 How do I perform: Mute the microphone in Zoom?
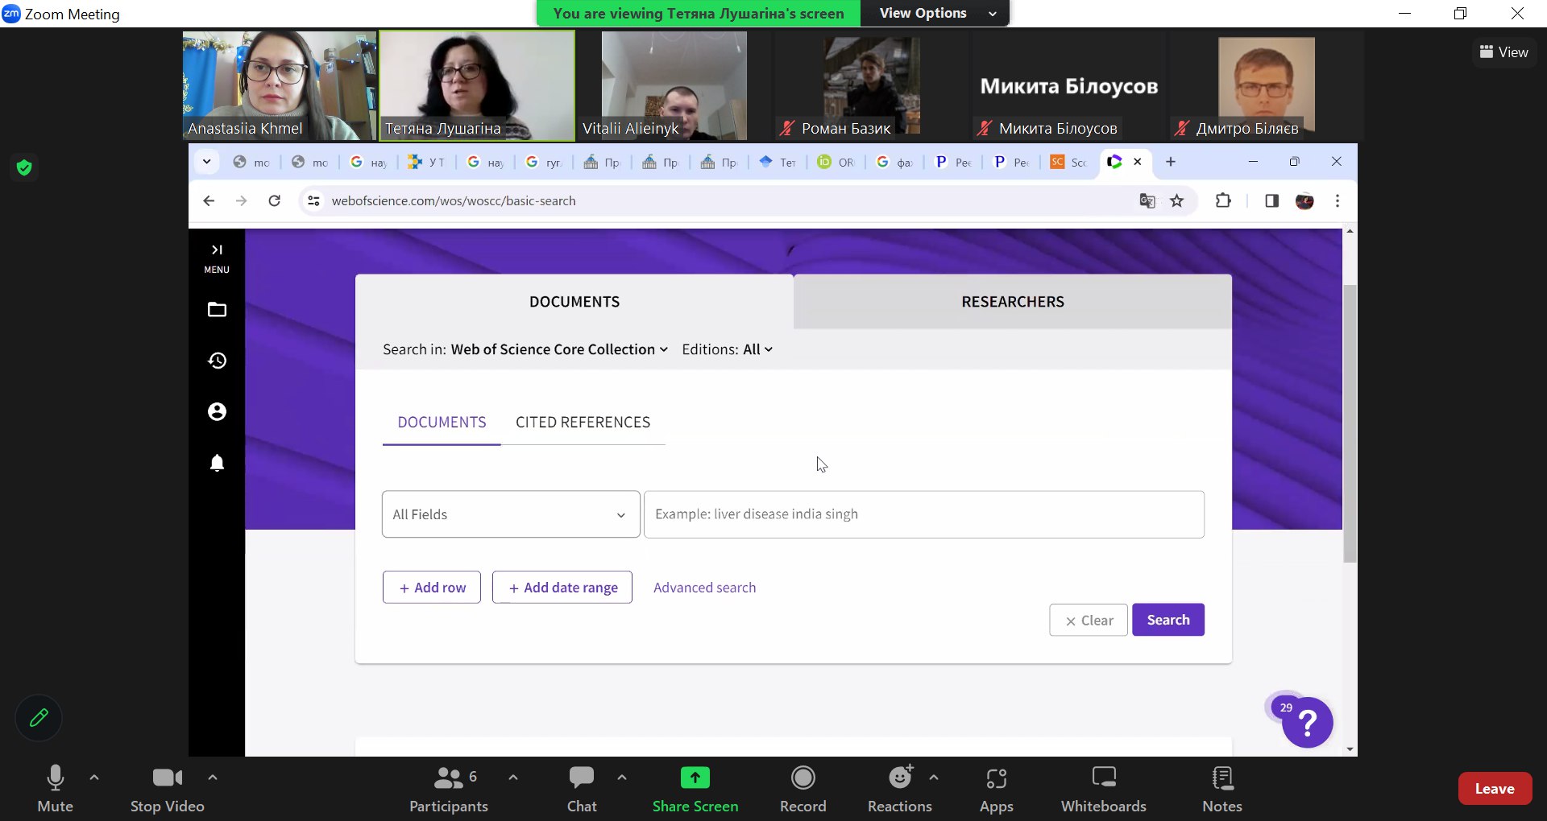[x=55, y=789]
